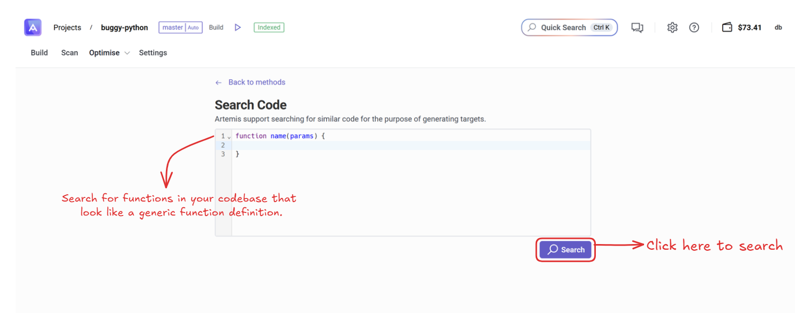Screen dimensions: 810x328
Task: Open the master branch selector
Action: pyautogui.click(x=173, y=27)
